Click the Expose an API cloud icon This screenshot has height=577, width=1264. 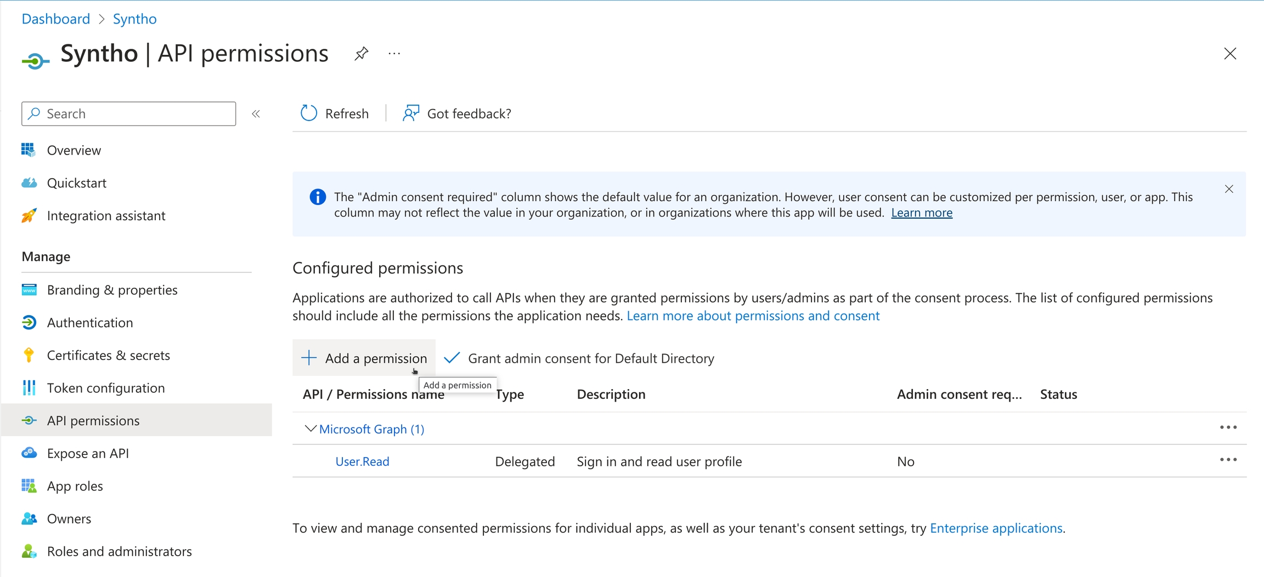tap(29, 453)
